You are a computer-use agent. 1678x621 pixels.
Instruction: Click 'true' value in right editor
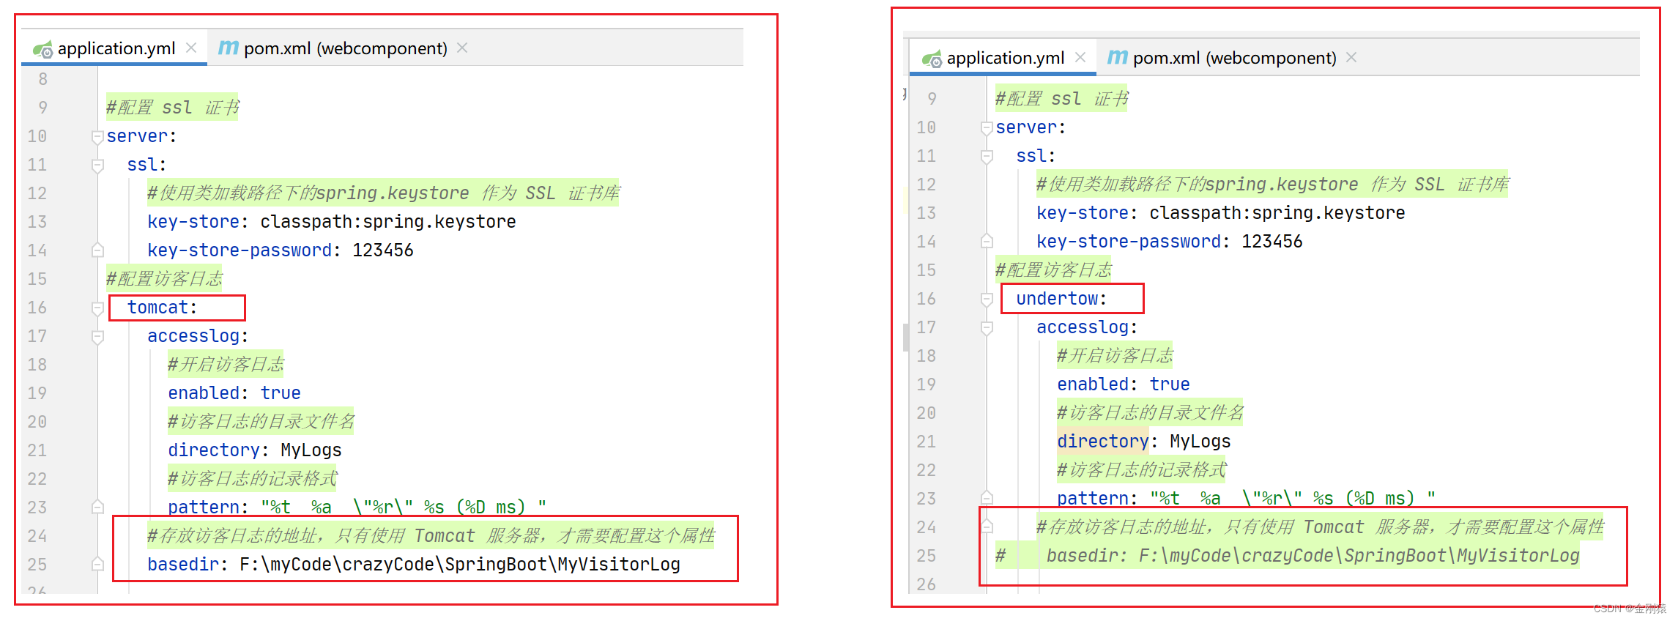coord(1170,384)
